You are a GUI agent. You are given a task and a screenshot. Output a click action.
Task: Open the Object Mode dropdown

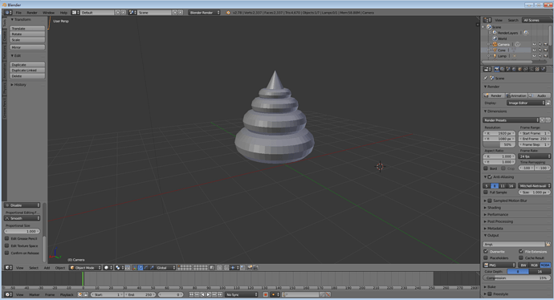[85, 268]
